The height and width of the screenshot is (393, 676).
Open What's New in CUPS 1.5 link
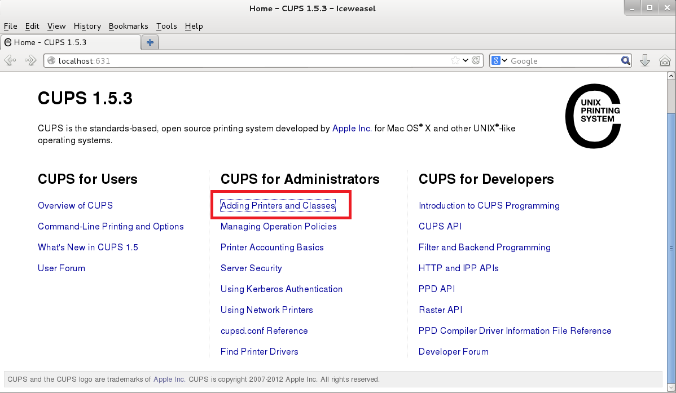coord(87,248)
